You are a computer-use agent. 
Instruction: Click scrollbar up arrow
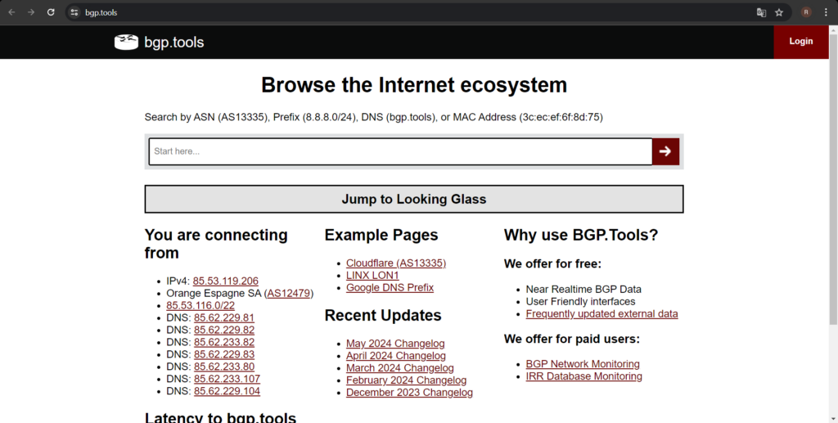click(833, 29)
